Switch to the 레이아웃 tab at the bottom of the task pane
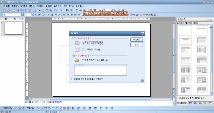 tap(182, 103)
